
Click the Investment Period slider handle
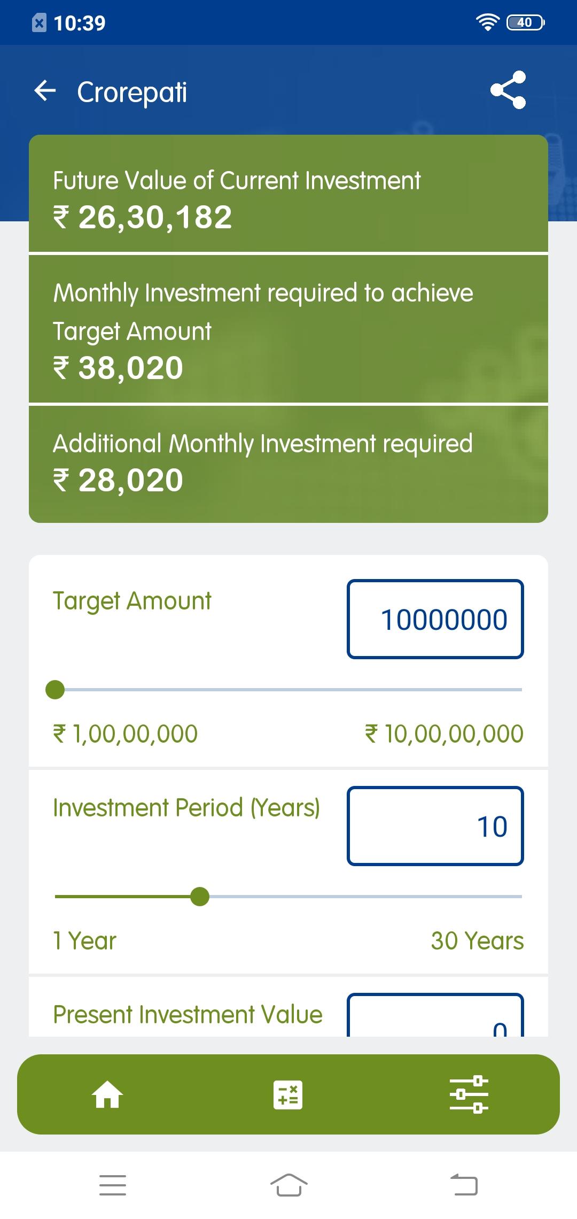200,897
